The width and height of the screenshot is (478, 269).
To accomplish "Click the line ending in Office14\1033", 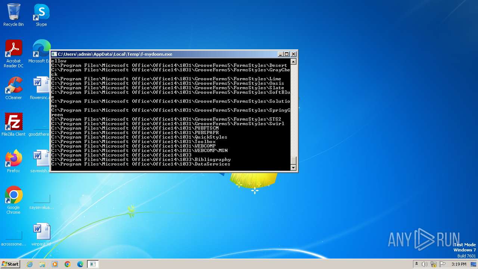I will (x=121, y=155).
